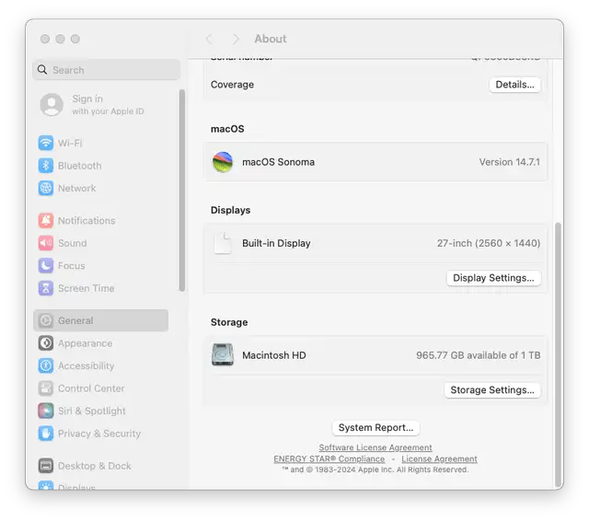Select Sound label in the sidebar
Screen dimensions: 589x521
[72, 243]
